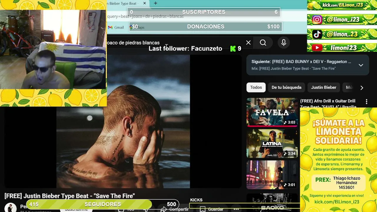Open the Gmail bookmark
The width and height of the screenshot is (377, 212).
pos(116,27)
